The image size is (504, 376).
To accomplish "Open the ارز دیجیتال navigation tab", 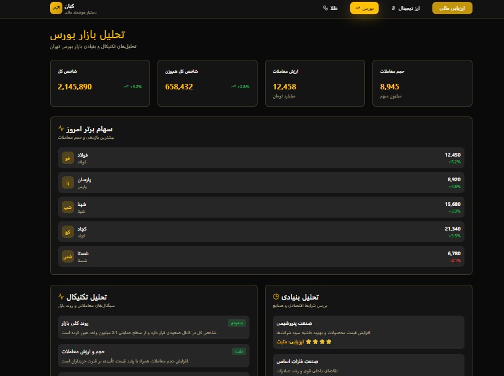I will tap(406, 8).
